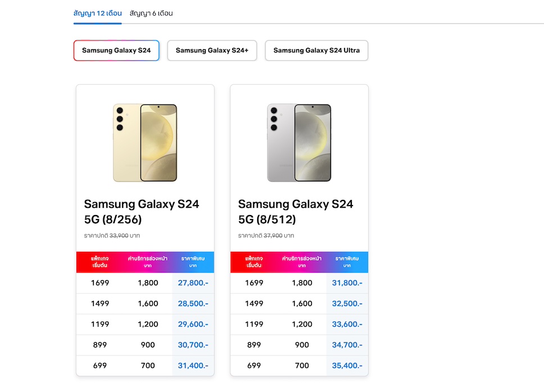This screenshot has width=544, height=392.
Task: Click 28,500.- special price for 8/256
Action: point(193,304)
